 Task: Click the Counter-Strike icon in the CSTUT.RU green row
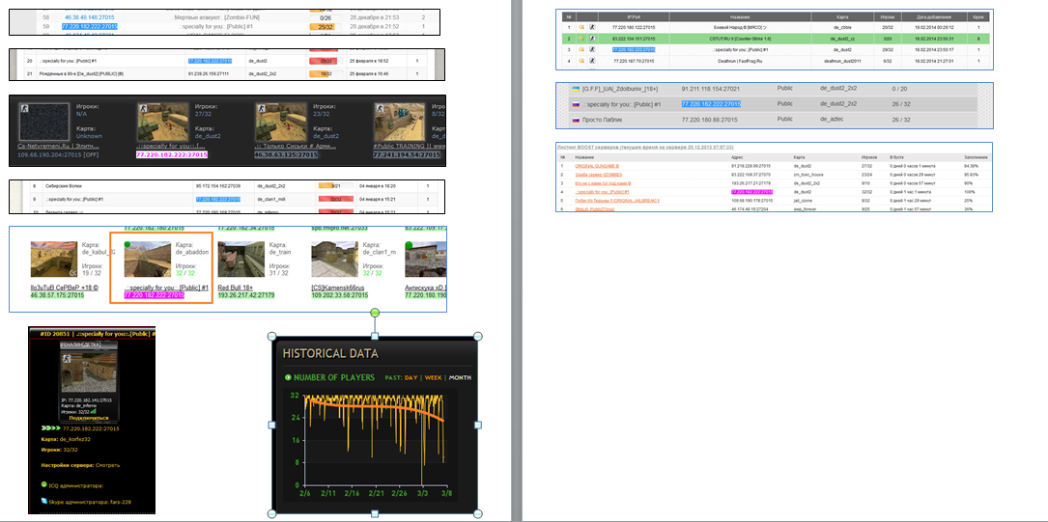pos(591,39)
